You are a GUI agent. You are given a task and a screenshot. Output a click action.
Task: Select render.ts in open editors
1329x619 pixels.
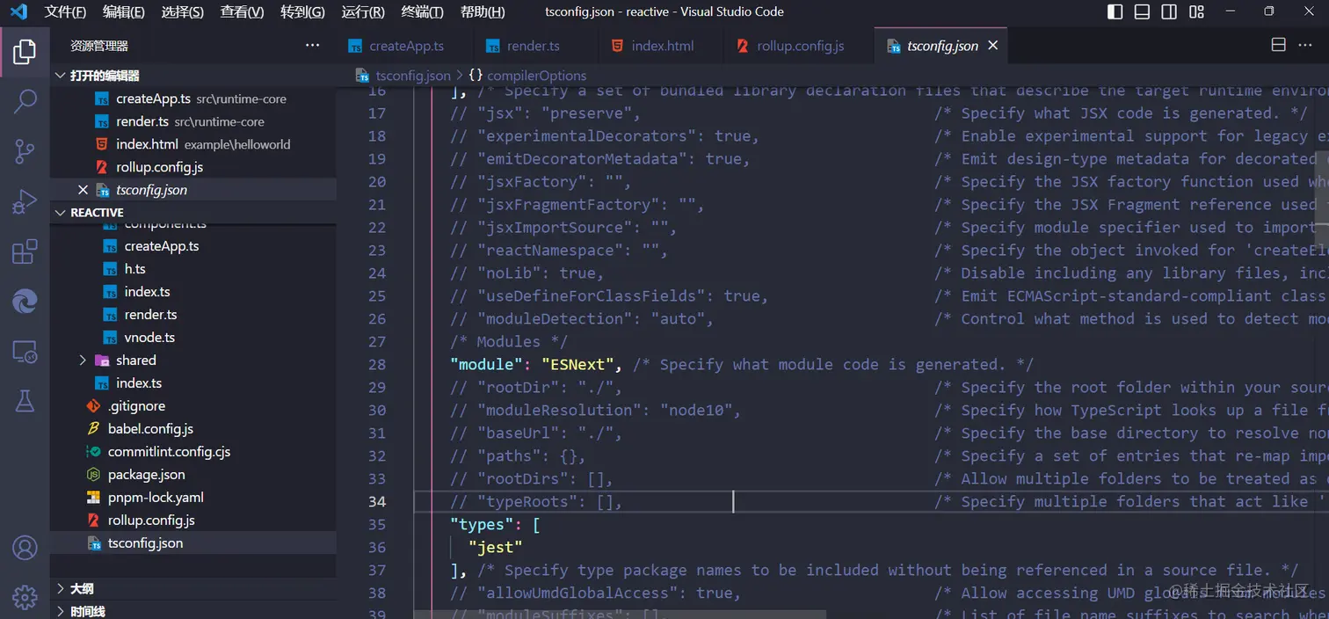click(x=193, y=121)
